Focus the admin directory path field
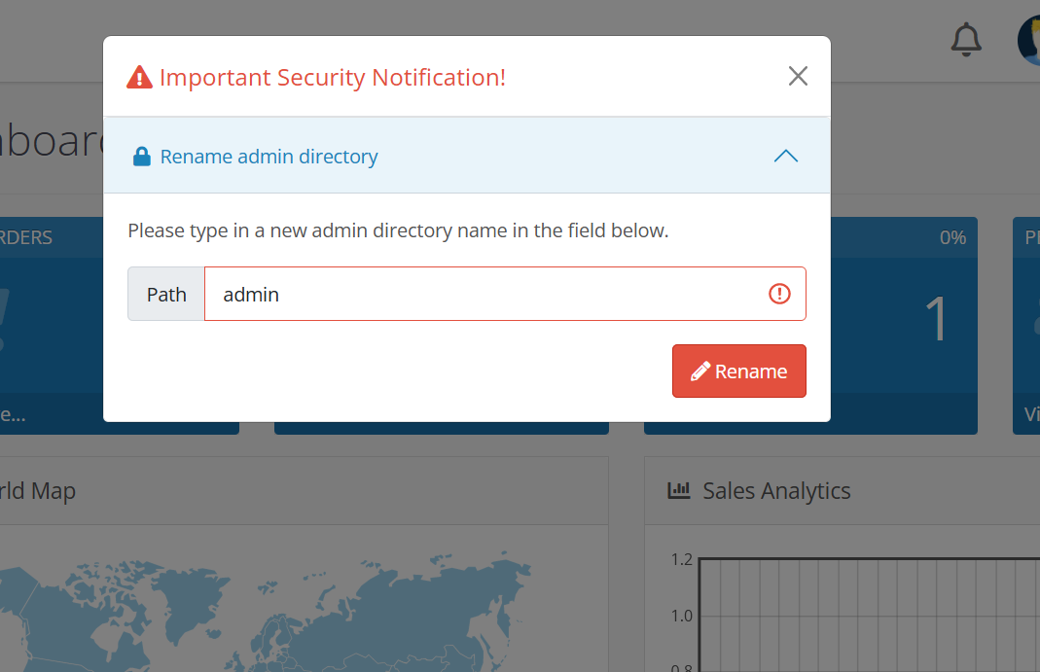Viewport: 1040px width, 672px height. tap(505, 294)
